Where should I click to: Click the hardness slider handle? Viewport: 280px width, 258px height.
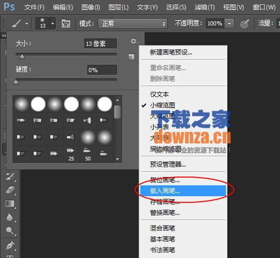[16, 82]
